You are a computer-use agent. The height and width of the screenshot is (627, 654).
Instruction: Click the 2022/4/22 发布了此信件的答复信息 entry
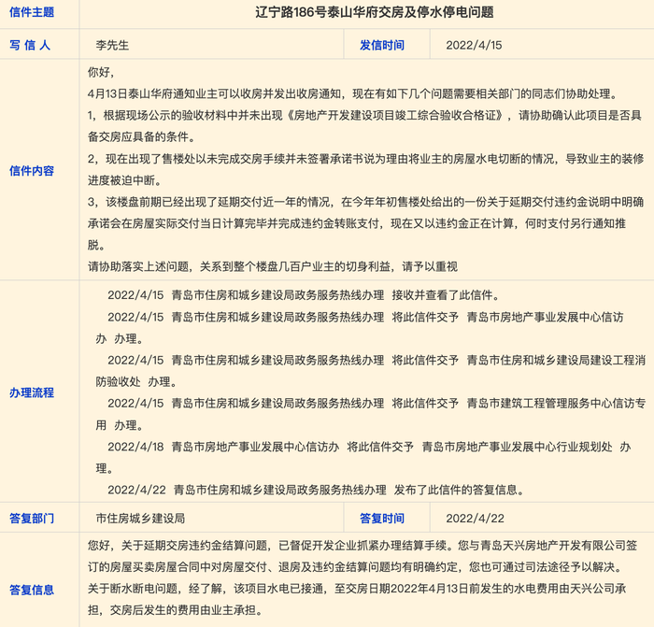click(316, 490)
